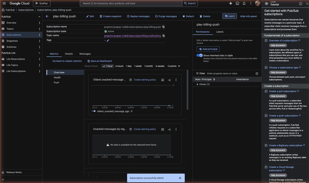Collapse the left navigation sidebar
This screenshot has width=309, height=183.
(x=3, y=179)
